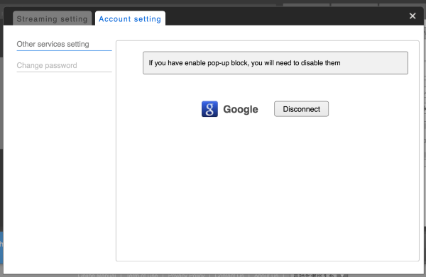The width and height of the screenshot is (426, 277).
Task: Click the blue Google g icon
Action: [x=209, y=109]
